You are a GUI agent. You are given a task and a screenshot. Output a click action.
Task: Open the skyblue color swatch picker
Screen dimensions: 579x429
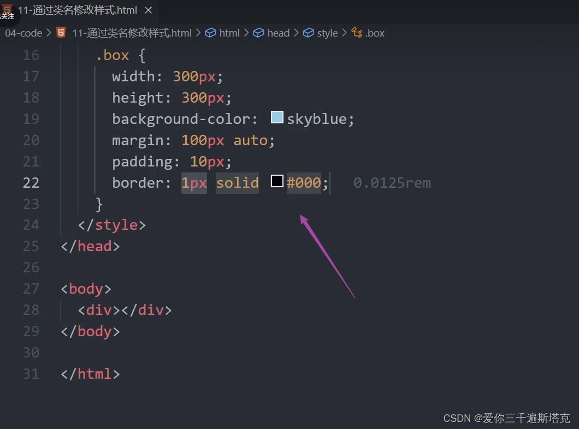click(x=277, y=117)
